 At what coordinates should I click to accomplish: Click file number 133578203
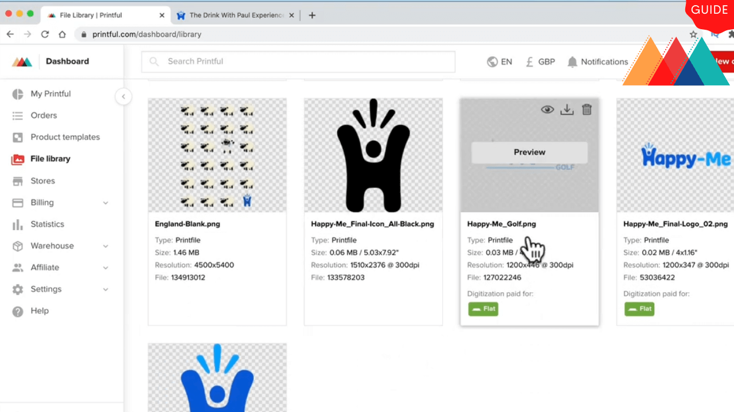345,278
